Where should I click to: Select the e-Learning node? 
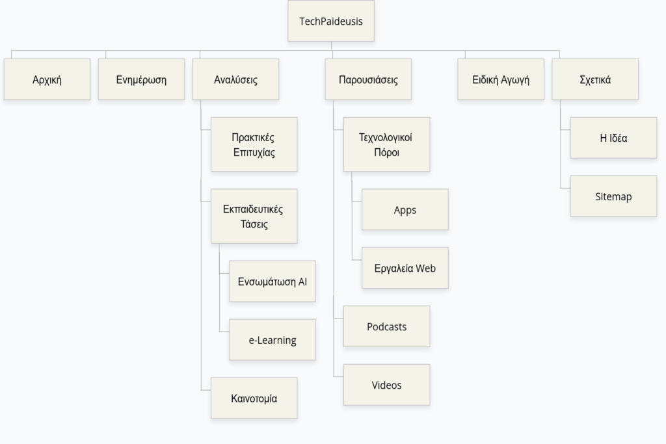[272, 340]
